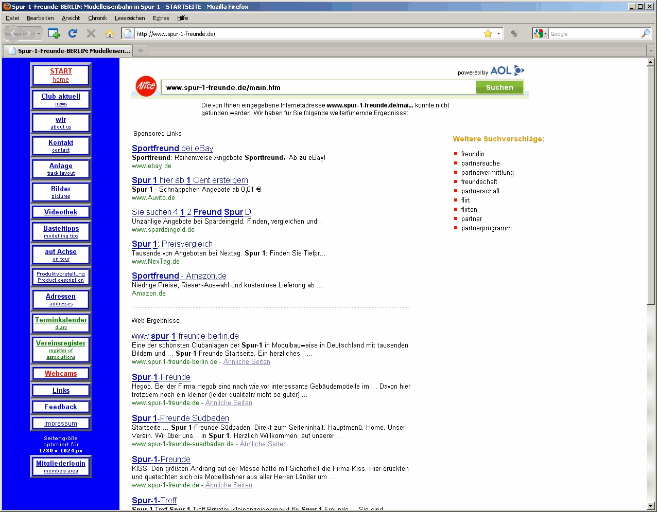
Task: Click the auf Achse on tour button
Action: click(x=61, y=254)
